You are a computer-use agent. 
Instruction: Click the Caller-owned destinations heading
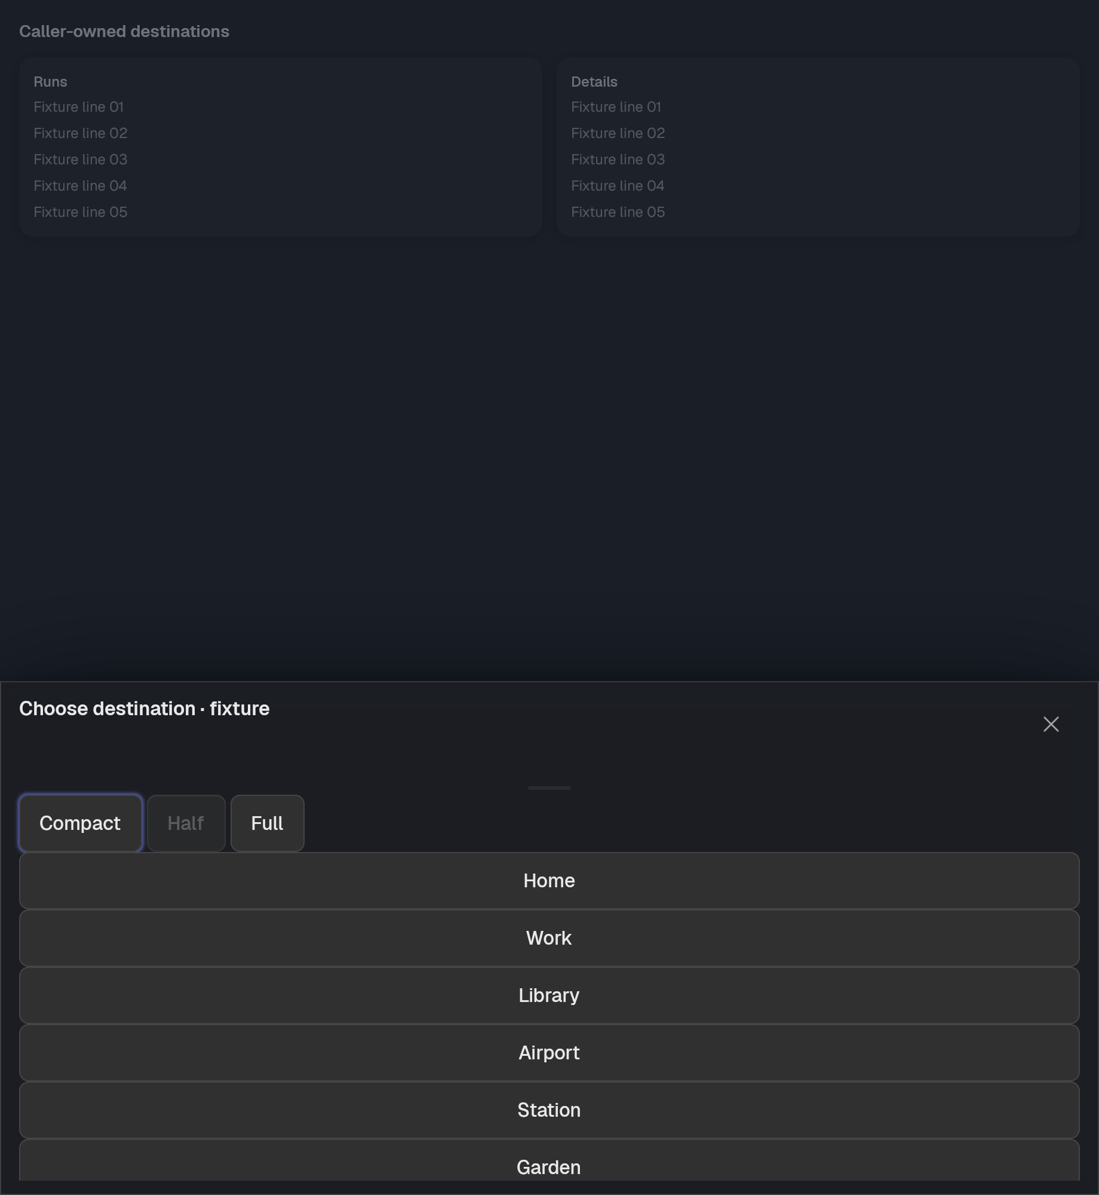[x=124, y=32]
